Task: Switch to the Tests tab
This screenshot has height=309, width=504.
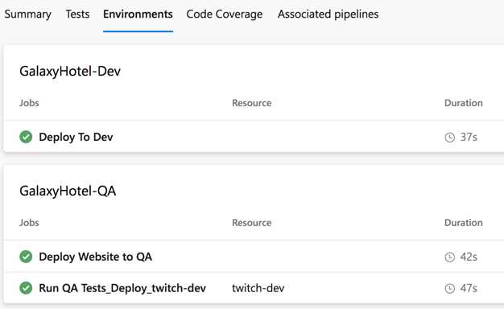Action: (77, 14)
